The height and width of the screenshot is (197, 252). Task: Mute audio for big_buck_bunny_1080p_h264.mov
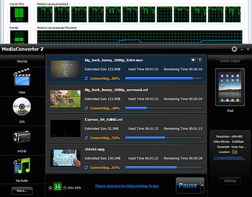point(193,60)
